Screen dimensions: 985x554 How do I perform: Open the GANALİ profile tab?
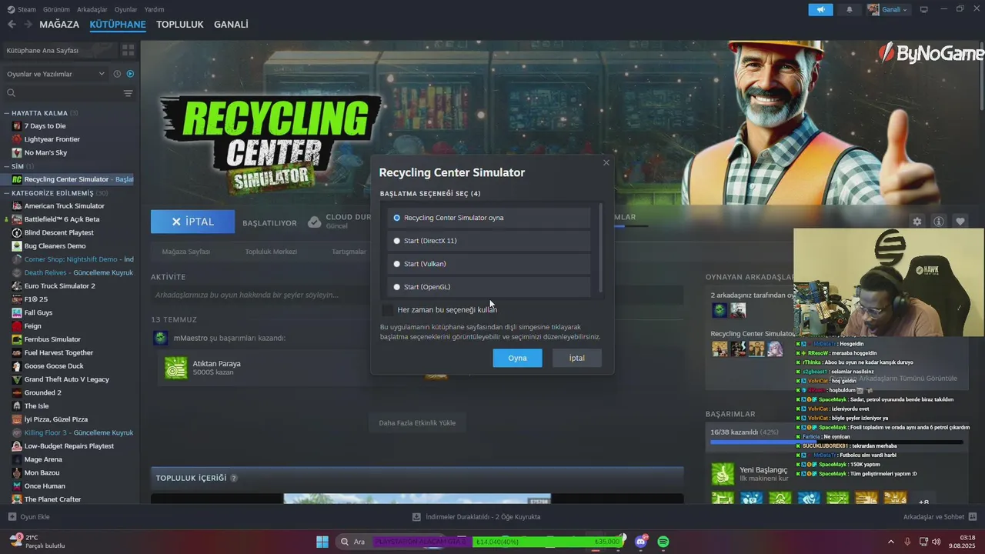231,25
